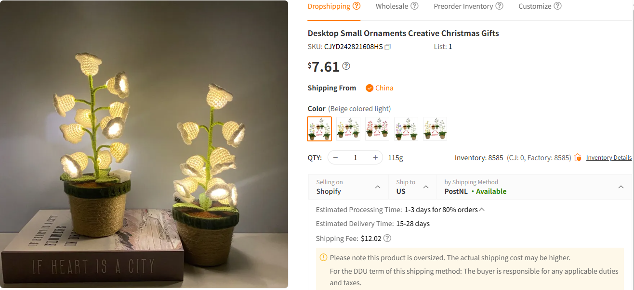This screenshot has height=290, width=634.
Task: Select the currently active beige light thumbnail
Action: pyautogui.click(x=319, y=128)
